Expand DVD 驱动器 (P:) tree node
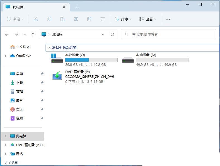 click(6, 145)
